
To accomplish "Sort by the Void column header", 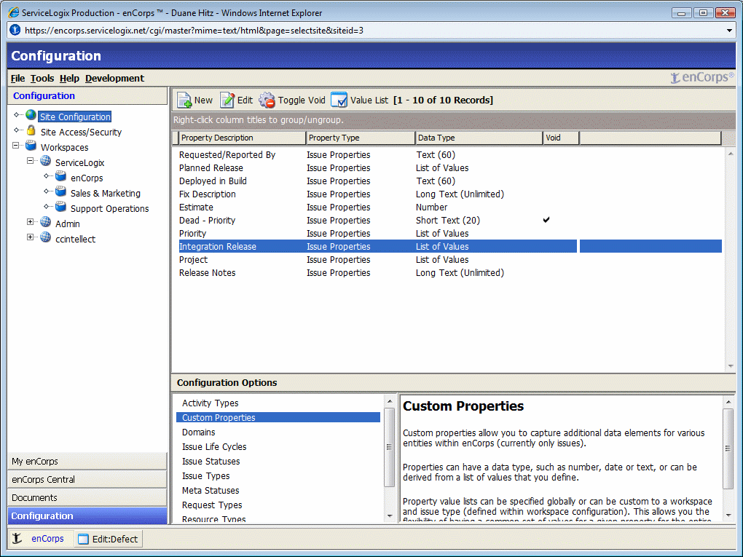I will click(561, 138).
